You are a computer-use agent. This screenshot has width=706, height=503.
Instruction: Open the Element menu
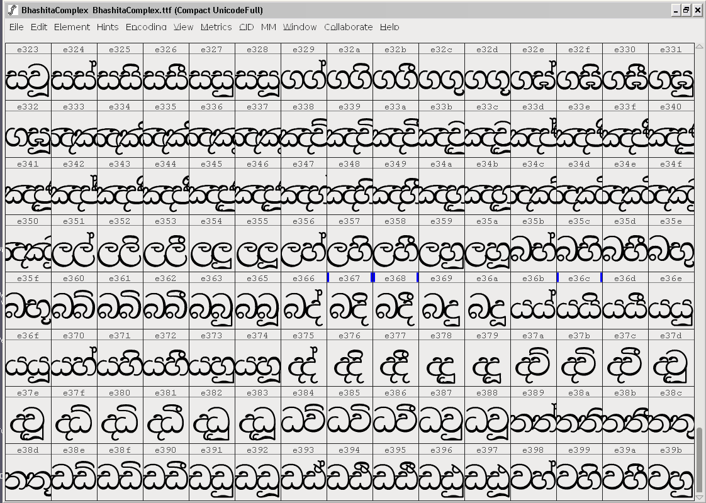(72, 27)
